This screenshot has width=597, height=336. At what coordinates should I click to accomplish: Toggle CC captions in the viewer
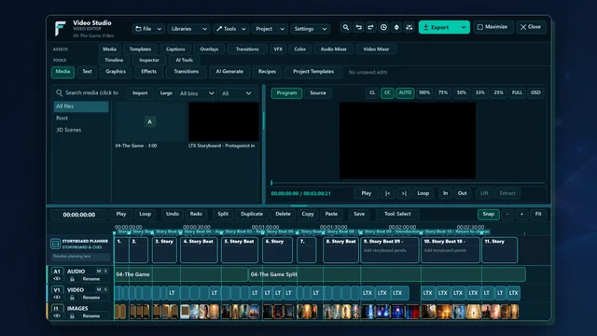pos(387,93)
